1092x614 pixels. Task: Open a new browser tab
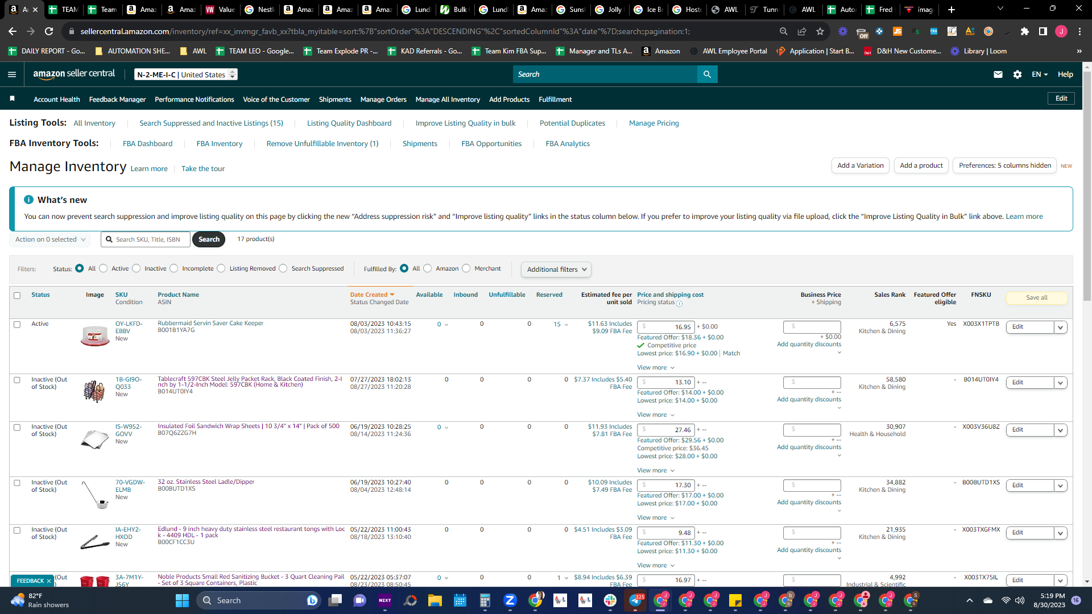pos(952,10)
